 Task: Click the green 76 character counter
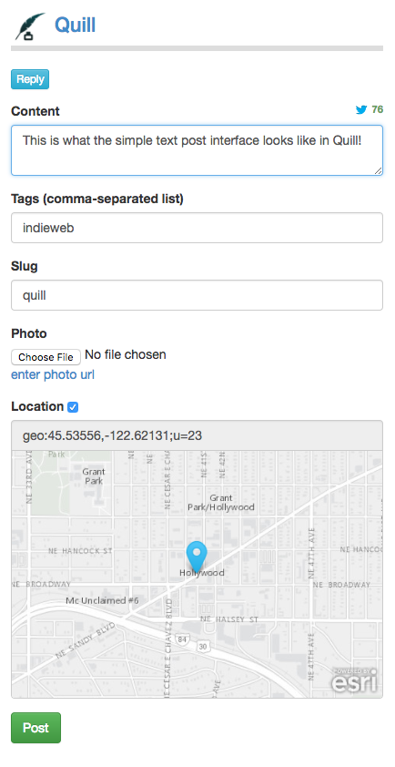(x=378, y=109)
